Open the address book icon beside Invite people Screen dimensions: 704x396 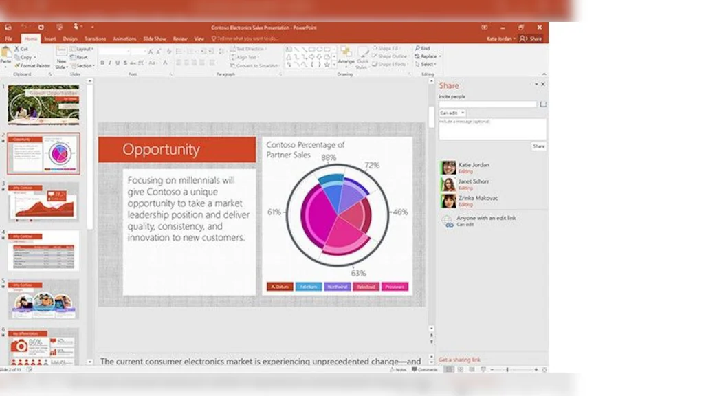[x=543, y=104]
